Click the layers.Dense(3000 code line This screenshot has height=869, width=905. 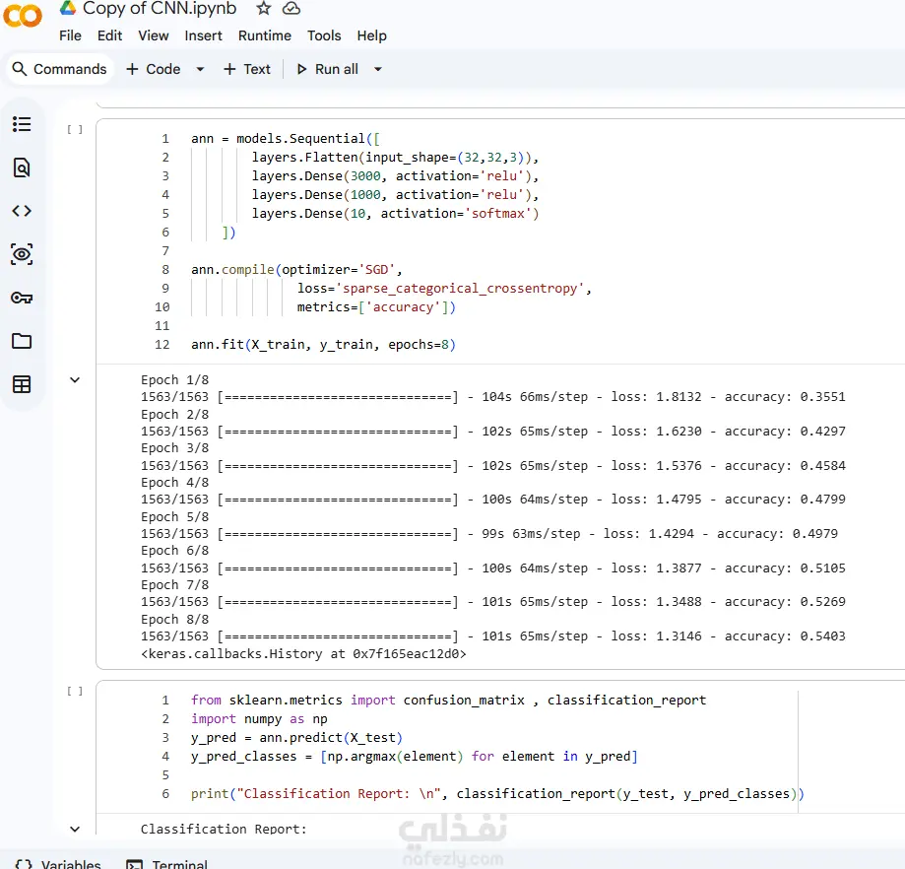[x=395, y=176]
